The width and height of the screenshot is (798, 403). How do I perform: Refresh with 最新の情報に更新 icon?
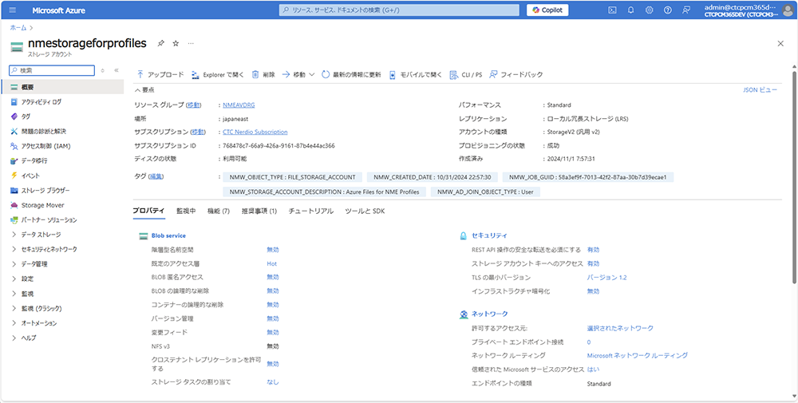pos(326,74)
